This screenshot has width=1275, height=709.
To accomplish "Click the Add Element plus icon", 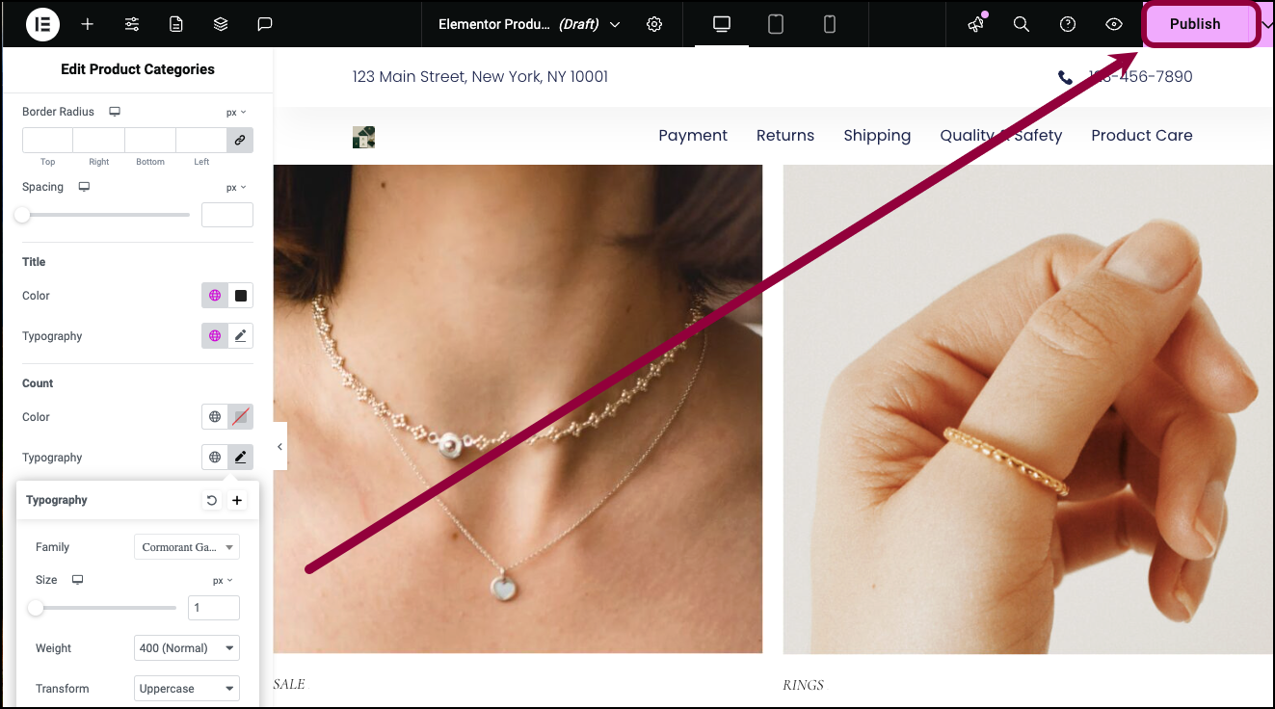I will click(88, 24).
